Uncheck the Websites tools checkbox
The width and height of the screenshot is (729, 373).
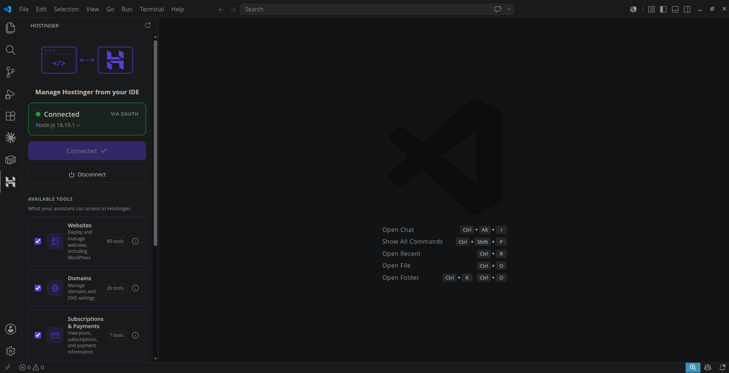click(x=38, y=241)
